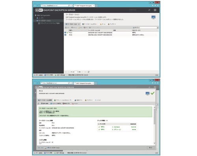This screenshot has width=197, height=156.
Task: Click 無効にする in the details toolbar
Action: pos(66,104)
